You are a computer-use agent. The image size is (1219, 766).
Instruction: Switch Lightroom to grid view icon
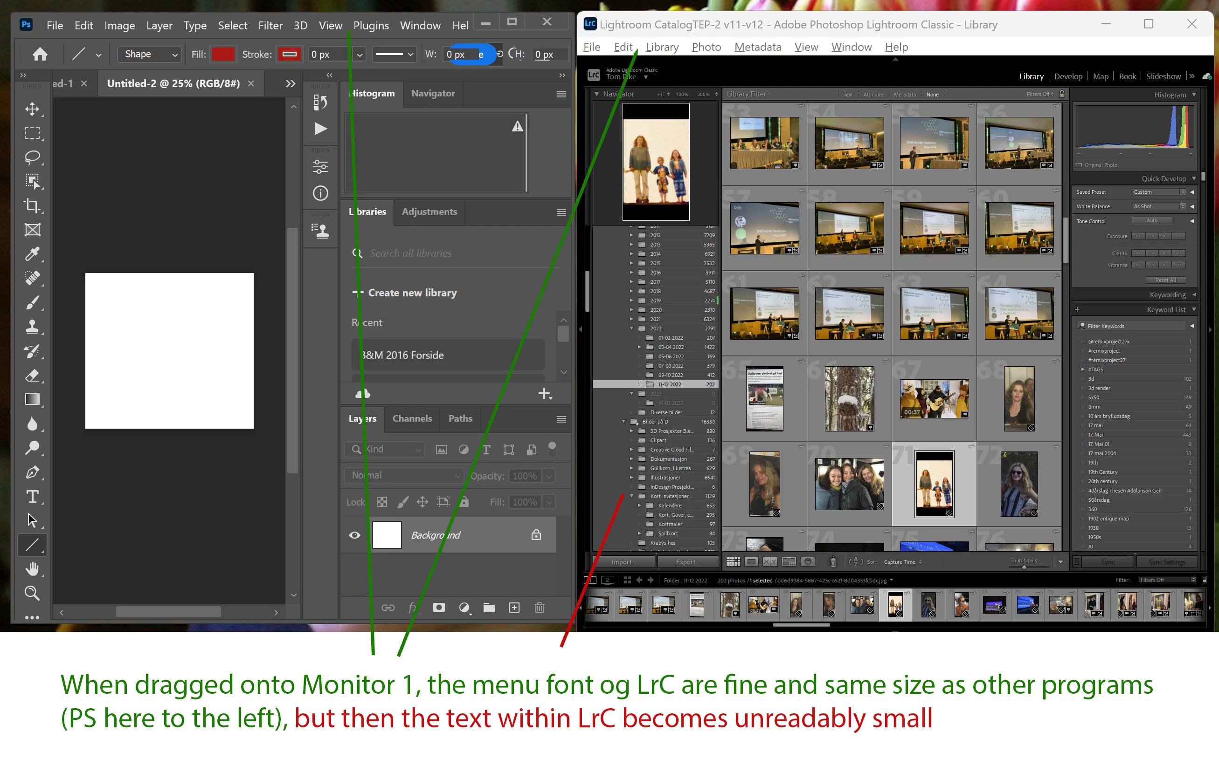tap(733, 561)
